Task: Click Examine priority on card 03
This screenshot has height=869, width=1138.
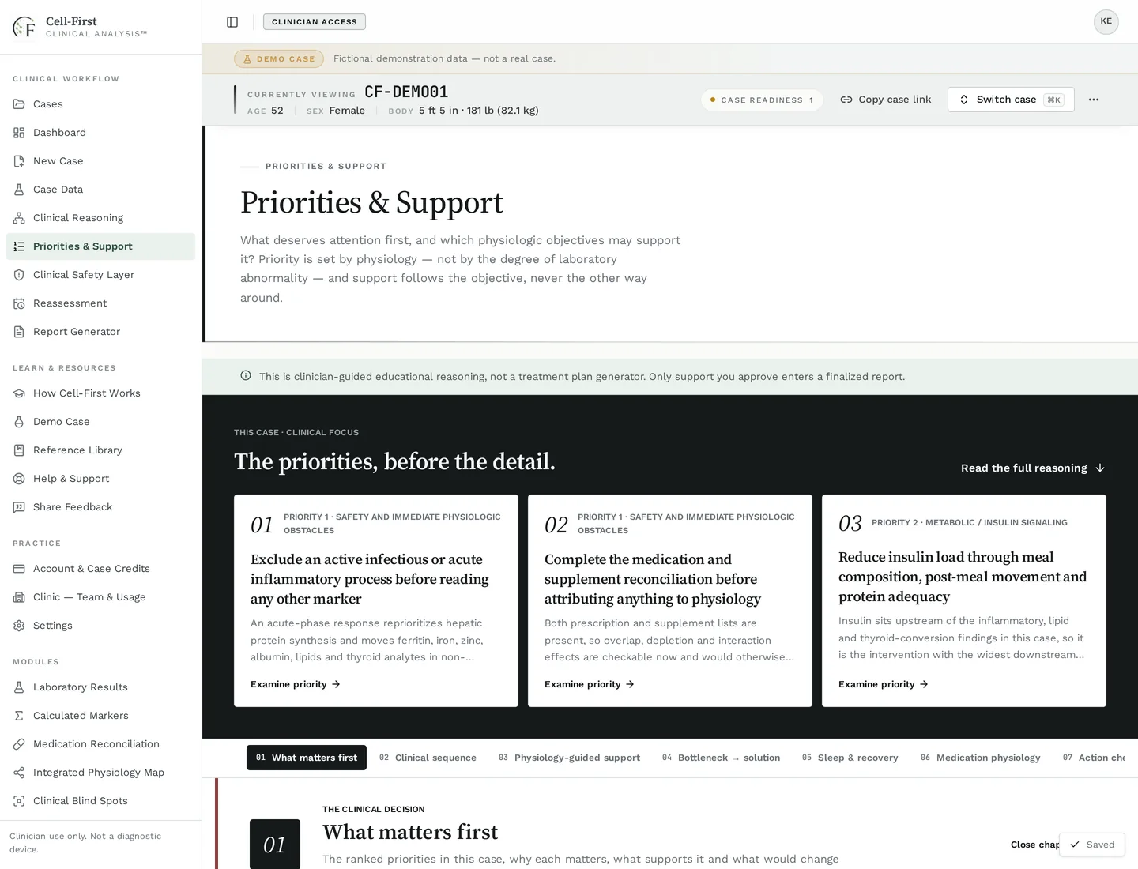Action: coord(883,684)
